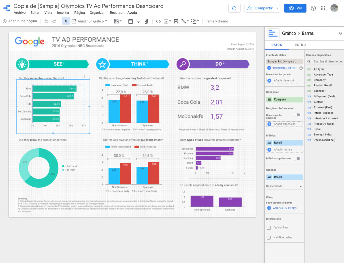Select the Text tool in the toolbar

click(176, 21)
